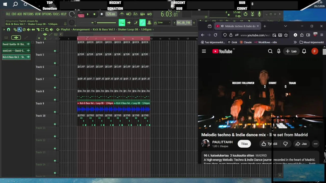
Task: Select Kick & Bass Vol.1 pattern in picker
Action: point(16,57)
